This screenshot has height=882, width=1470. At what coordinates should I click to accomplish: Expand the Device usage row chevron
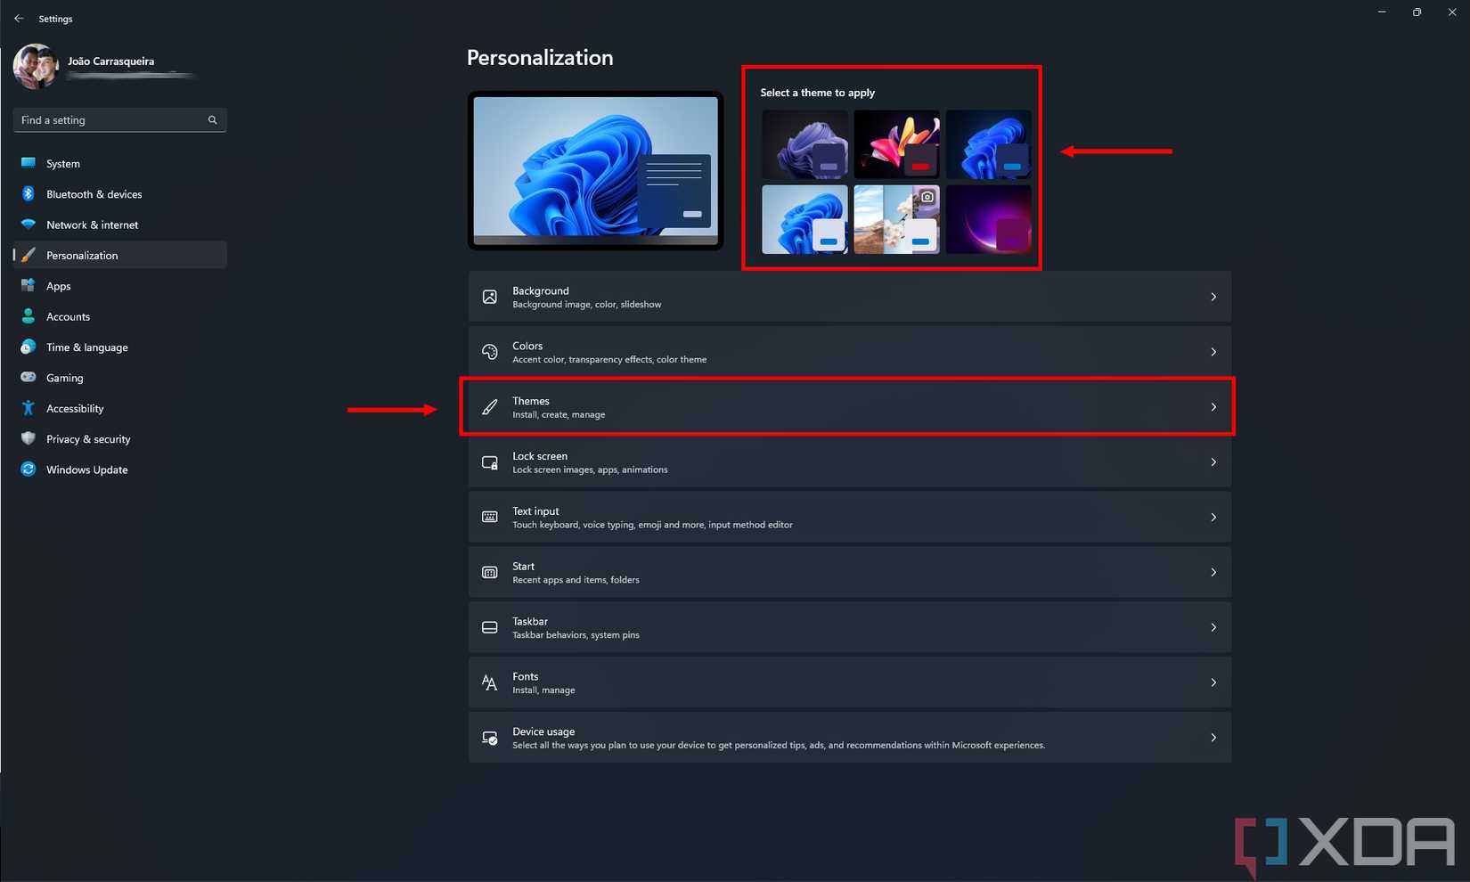click(x=1213, y=738)
